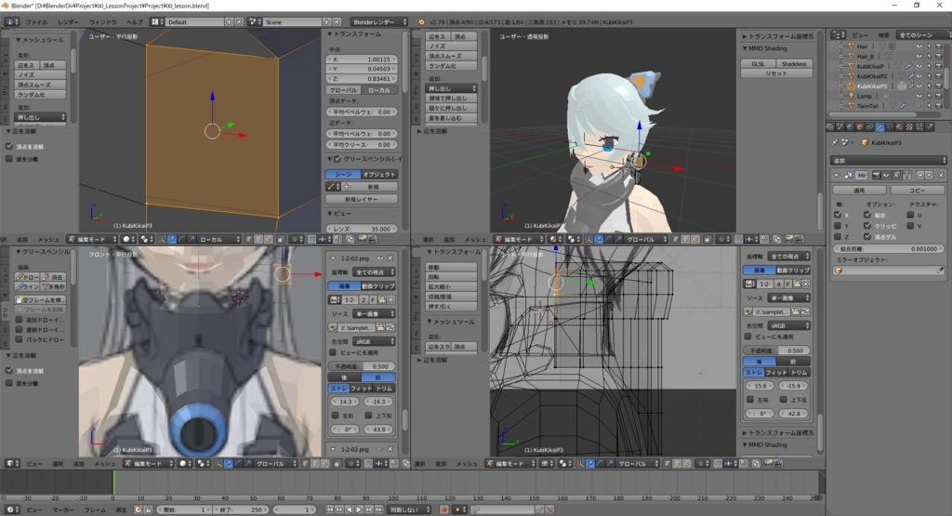Toggle automatic keyframe record button

(x=443, y=509)
